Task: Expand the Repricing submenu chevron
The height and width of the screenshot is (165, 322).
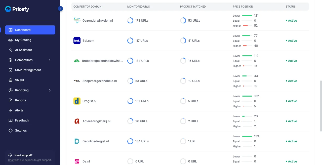Action: tap(50, 90)
